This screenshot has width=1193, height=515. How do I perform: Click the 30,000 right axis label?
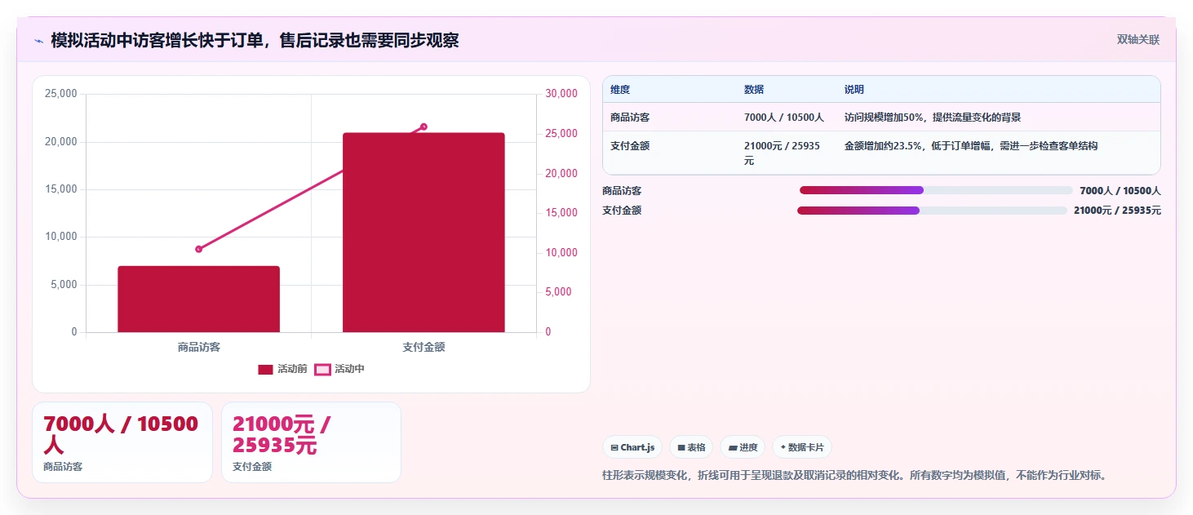(561, 94)
